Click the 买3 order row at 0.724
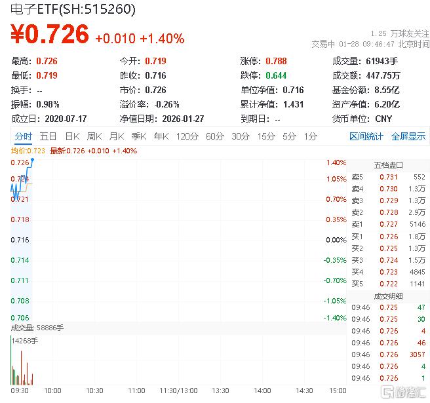 pyautogui.click(x=388, y=260)
